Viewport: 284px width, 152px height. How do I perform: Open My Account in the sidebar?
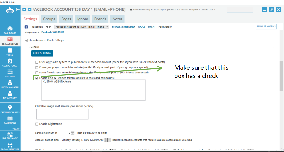(10, 95)
